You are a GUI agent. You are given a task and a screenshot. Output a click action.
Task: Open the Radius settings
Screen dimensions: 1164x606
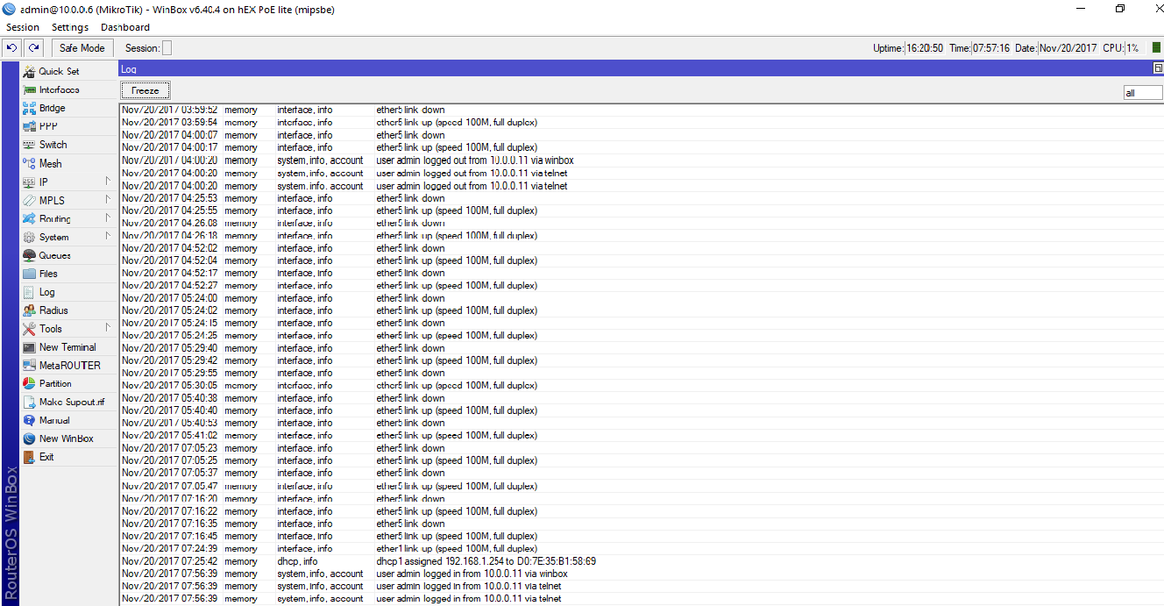[x=53, y=310]
